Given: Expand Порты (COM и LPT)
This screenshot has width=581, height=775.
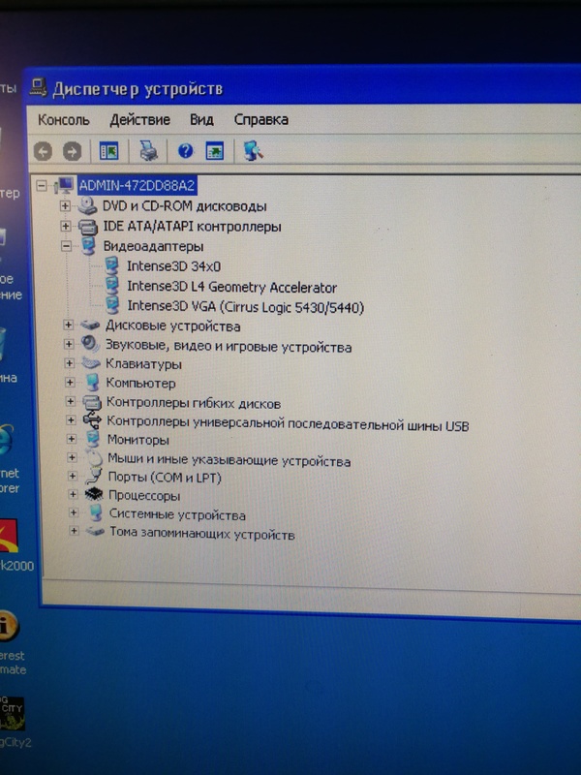Looking at the screenshot, I should click(72, 476).
